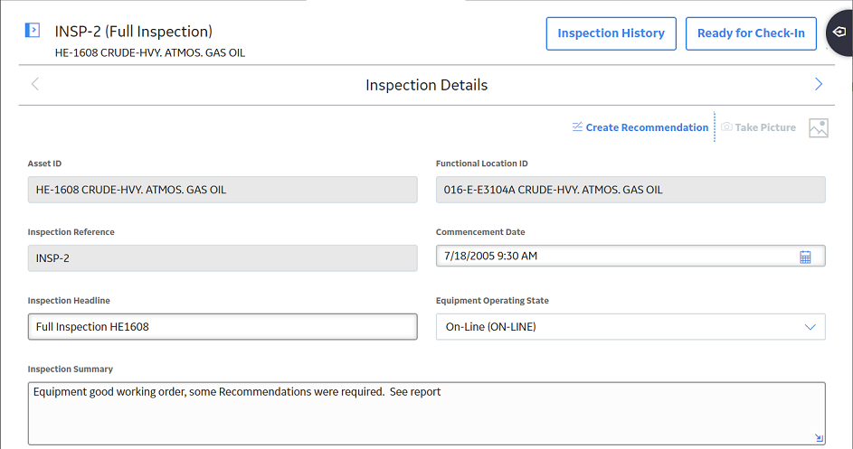Grab the Inspection Summary resize handle
This screenshot has width=853, height=449.
pyautogui.click(x=819, y=437)
